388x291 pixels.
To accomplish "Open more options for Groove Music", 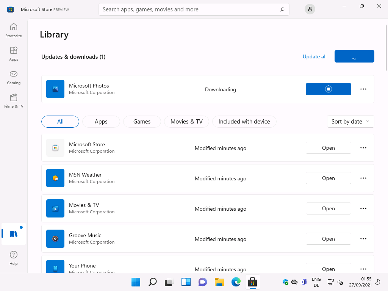I will click(x=363, y=239).
